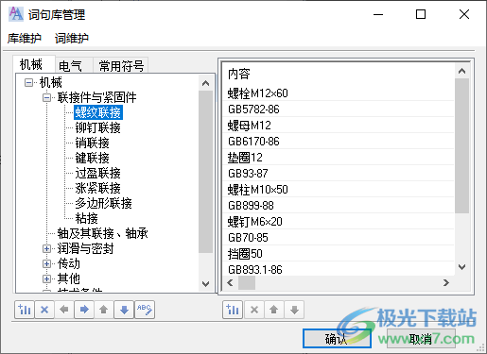The height and width of the screenshot is (354, 487).
Task: Select the GB6170-86 entry
Action: pos(339,142)
